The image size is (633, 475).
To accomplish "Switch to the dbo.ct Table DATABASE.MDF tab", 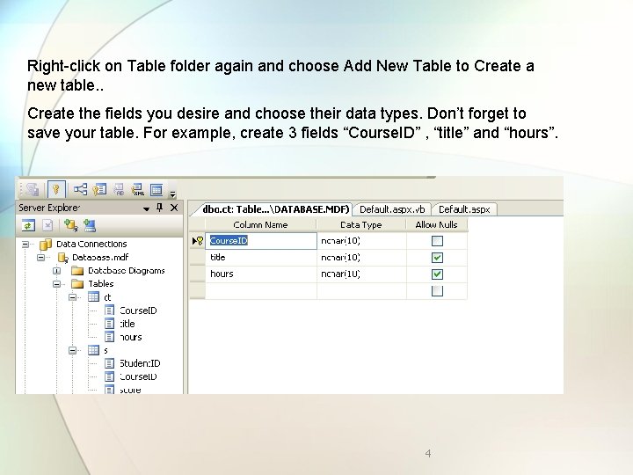I will click(275, 209).
